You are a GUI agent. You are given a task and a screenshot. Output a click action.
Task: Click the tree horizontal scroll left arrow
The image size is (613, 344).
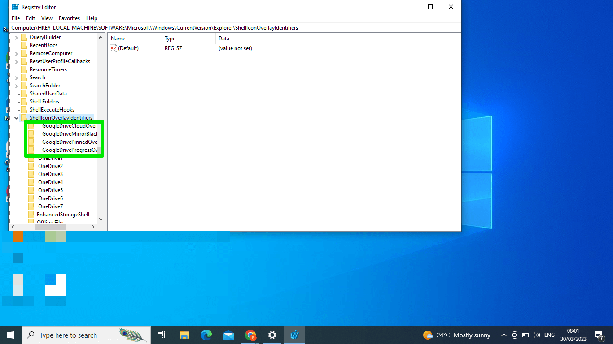13,227
